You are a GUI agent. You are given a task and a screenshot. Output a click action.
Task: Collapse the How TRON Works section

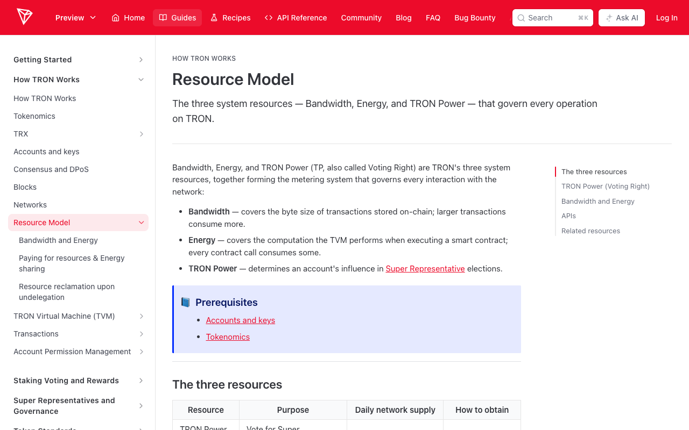(141, 80)
